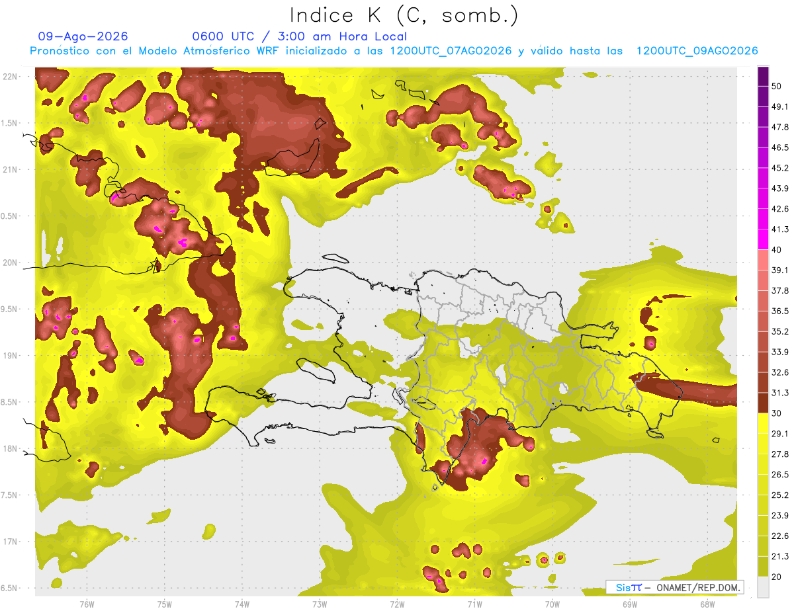The height and width of the screenshot is (613, 794).
Task: Click the color scale value "45.2"
Action: pyautogui.click(x=780, y=168)
